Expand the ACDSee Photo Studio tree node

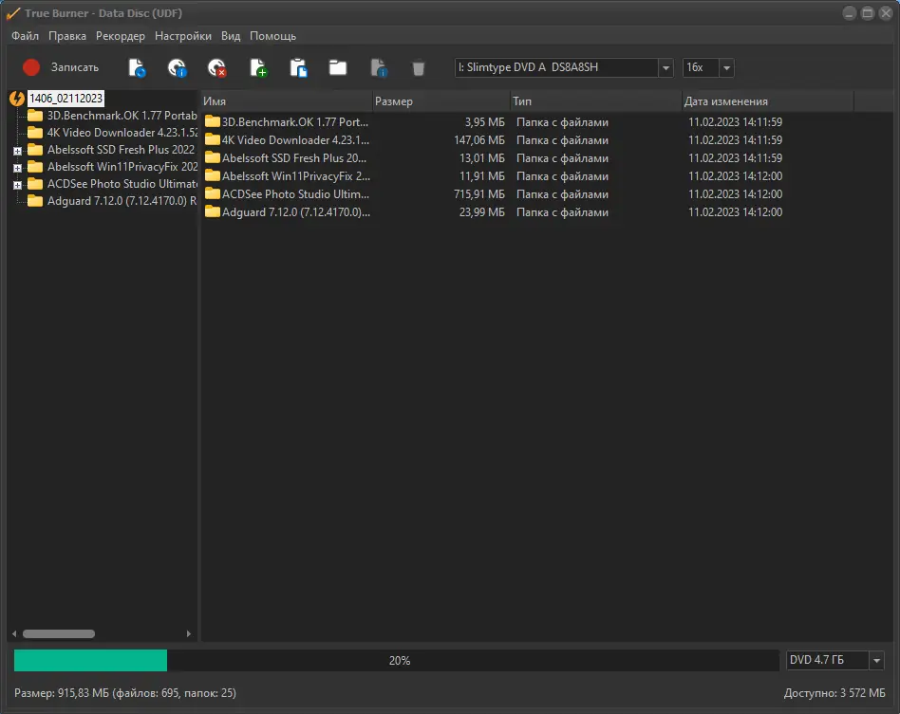pos(17,185)
